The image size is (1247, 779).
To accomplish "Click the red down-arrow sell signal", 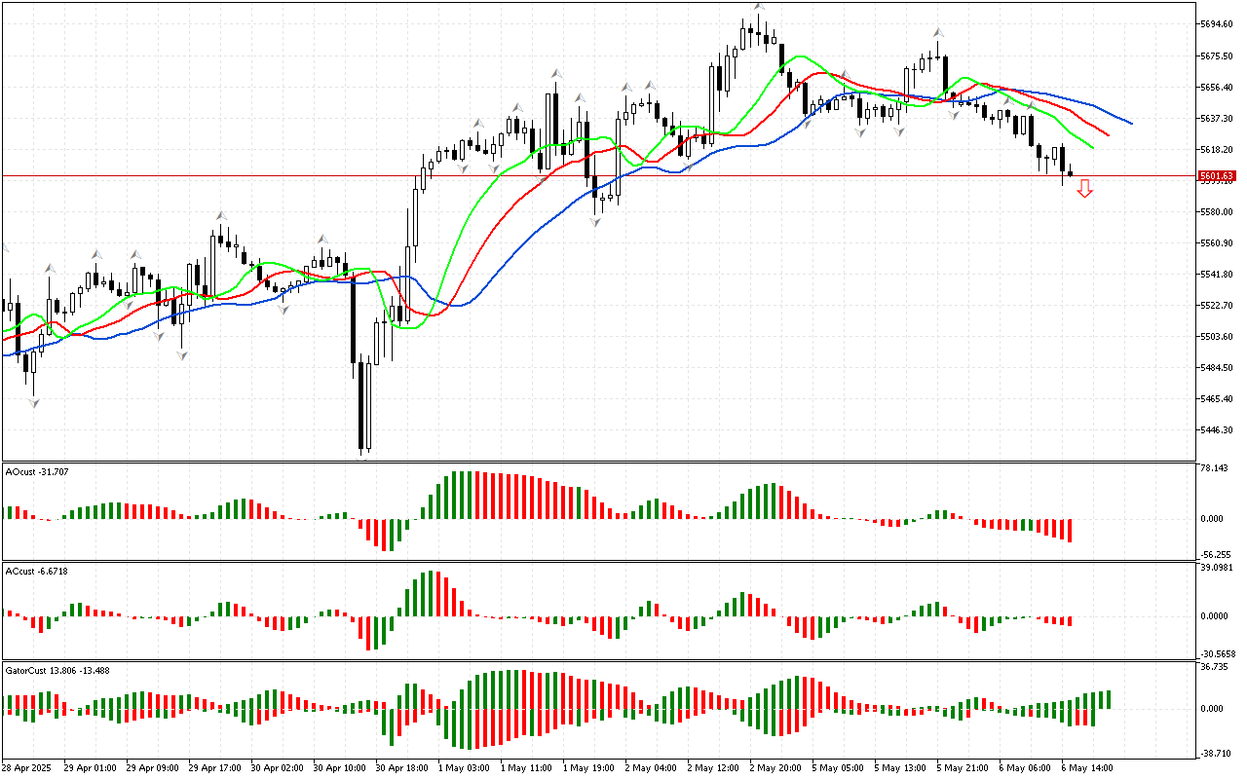I will click(x=1084, y=189).
